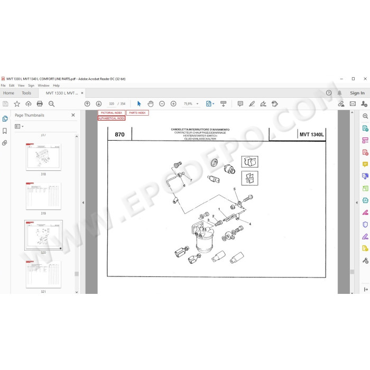Open Fill & Sign tool in right pane

click(x=365, y=236)
